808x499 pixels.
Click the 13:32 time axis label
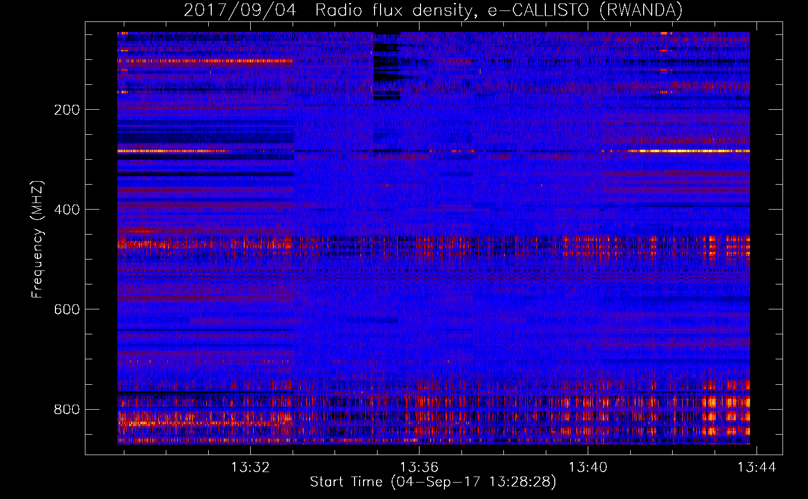pyautogui.click(x=250, y=467)
